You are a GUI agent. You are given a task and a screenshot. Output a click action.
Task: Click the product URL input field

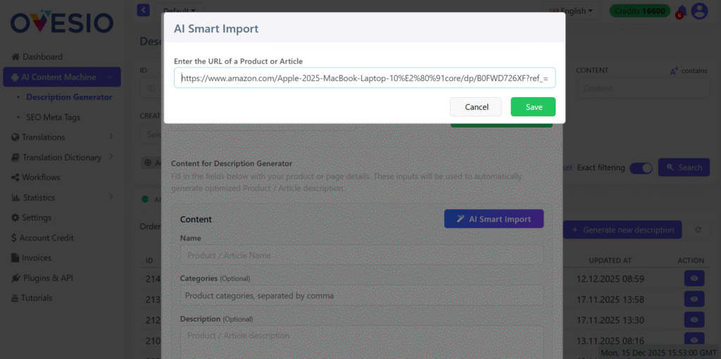pos(365,78)
